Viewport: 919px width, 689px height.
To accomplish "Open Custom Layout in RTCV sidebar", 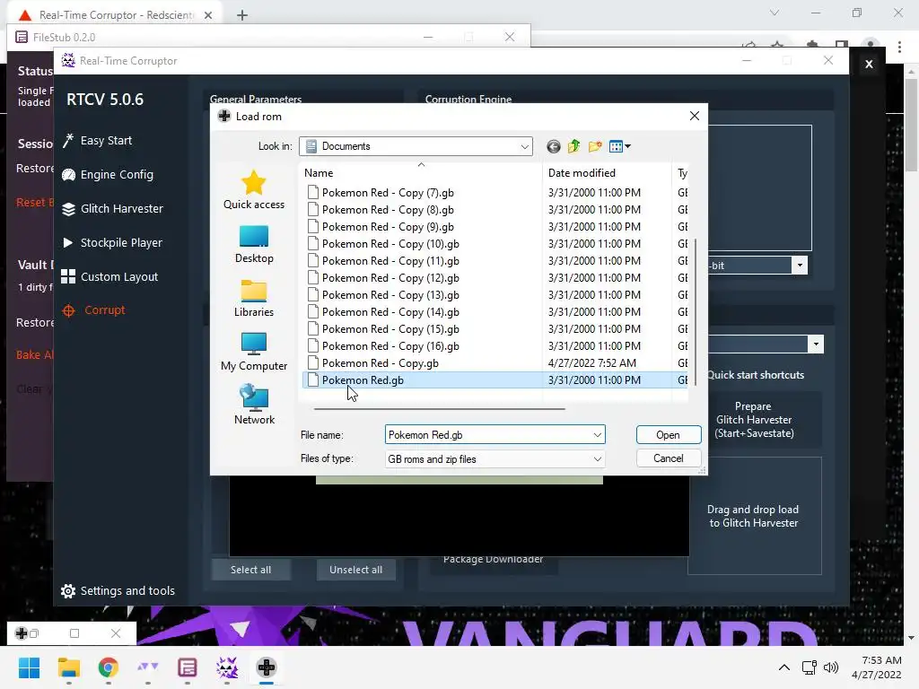I will click(x=109, y=276).
